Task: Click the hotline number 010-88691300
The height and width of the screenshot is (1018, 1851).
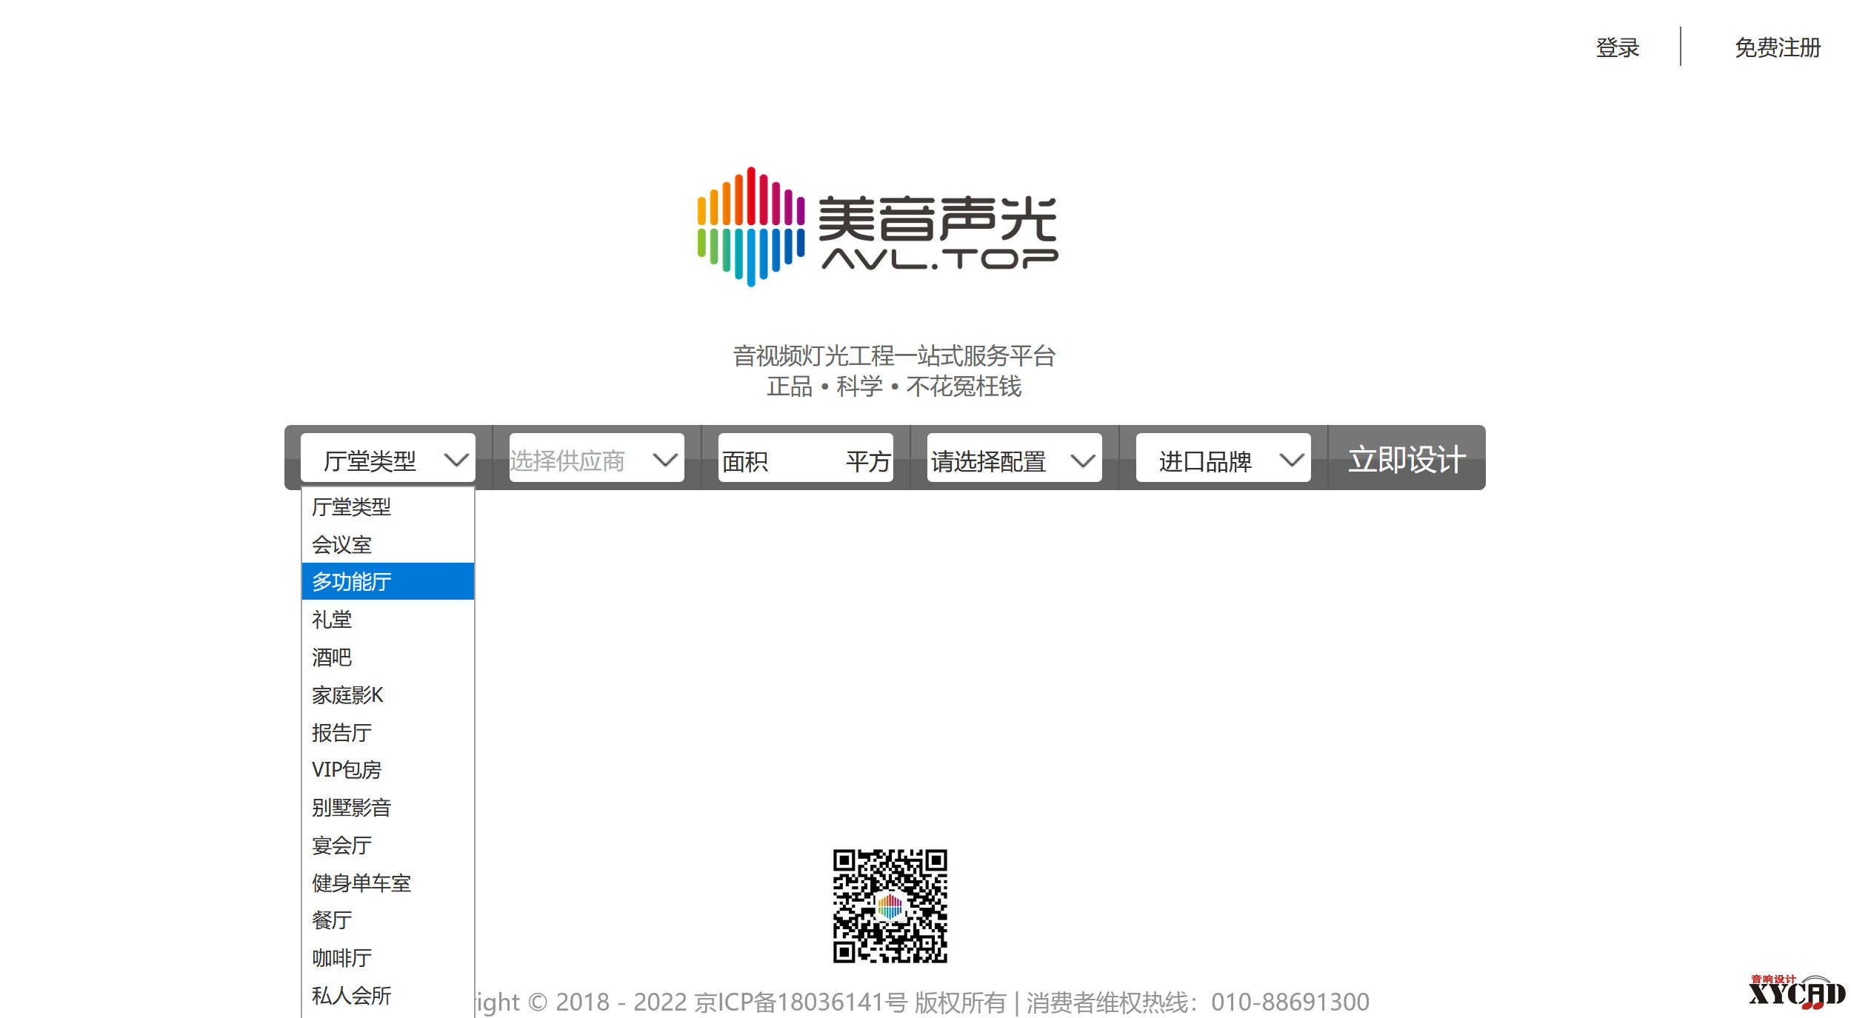Action: (x=1290, y=1002)
